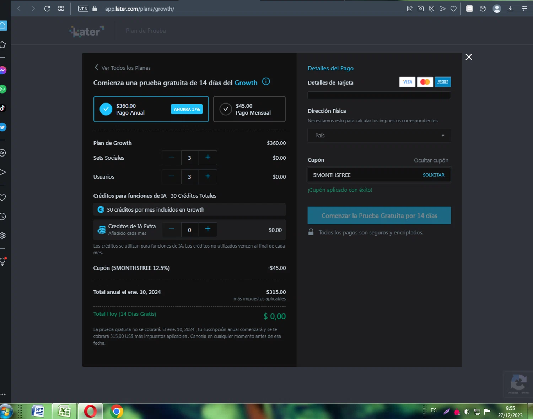Click the Growth plan info icon
Screen dimensions: 533x419
[266, 81]
